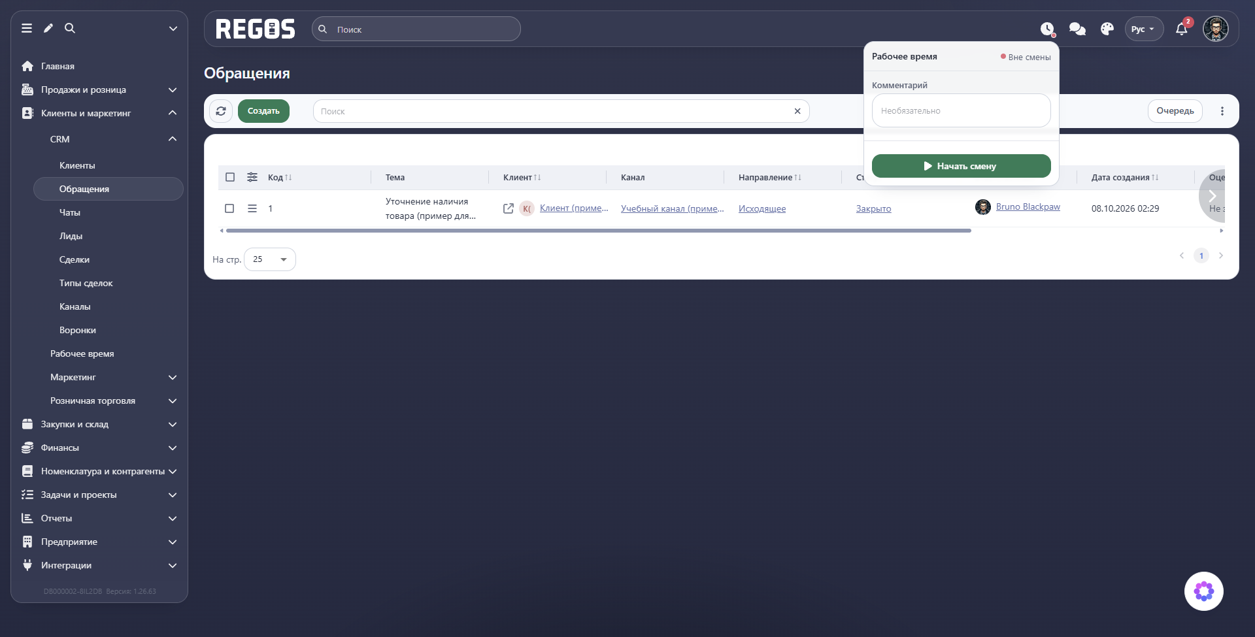Open the Рус language dropdown
This screenshot has height=637, width=1255.
click(x=1143, y=29)
